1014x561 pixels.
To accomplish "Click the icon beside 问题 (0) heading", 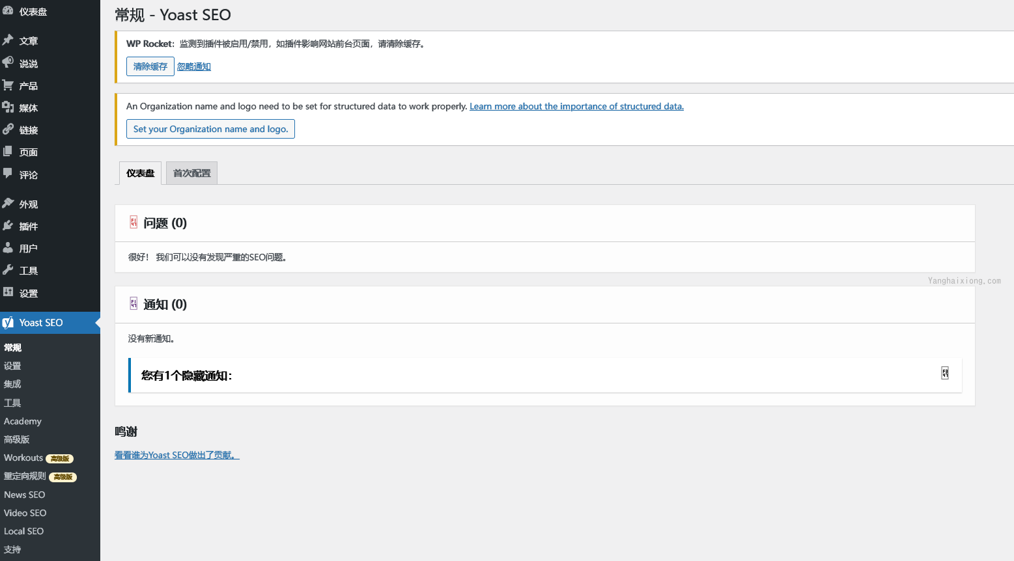I will point(134,223).
